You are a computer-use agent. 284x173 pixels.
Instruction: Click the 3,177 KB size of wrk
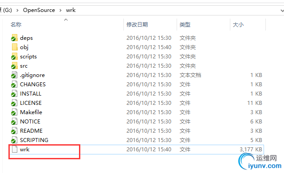(251, 150)
